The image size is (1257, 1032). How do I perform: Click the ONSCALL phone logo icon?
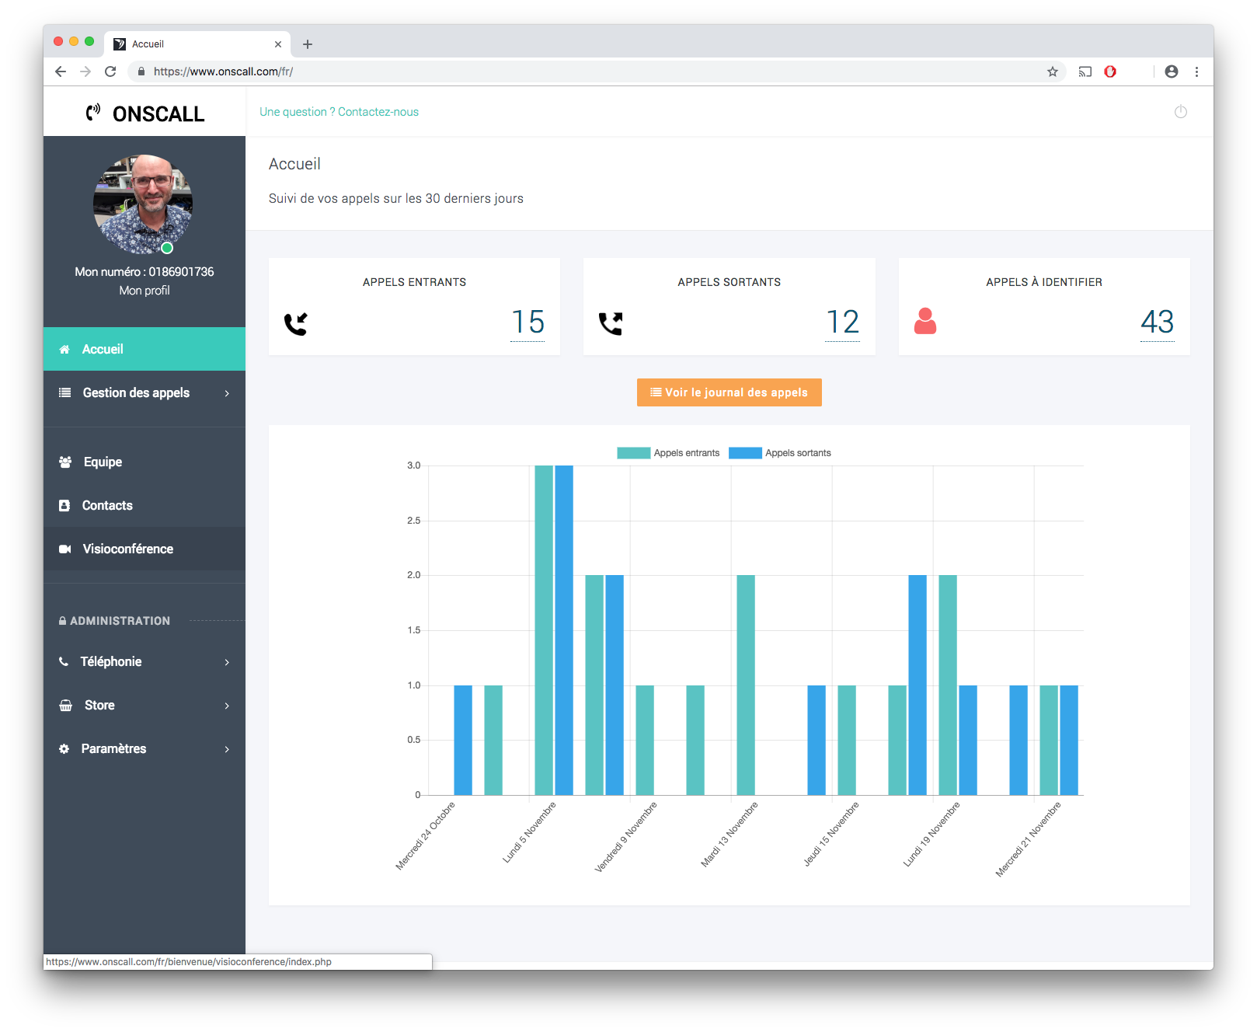93,113
